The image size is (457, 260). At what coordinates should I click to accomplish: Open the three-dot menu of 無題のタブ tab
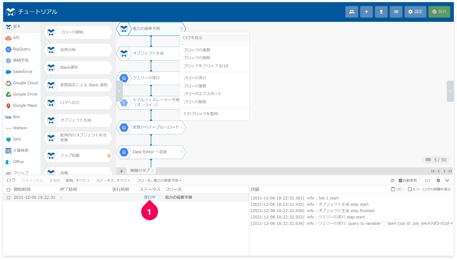point(153,171)
